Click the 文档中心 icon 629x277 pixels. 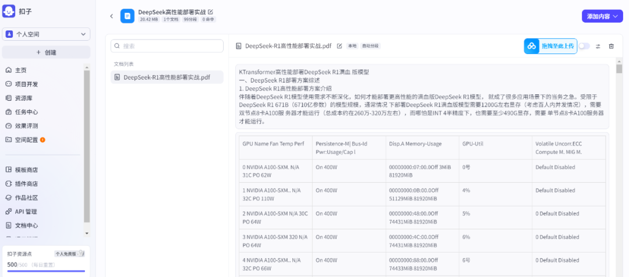coord(8,225)
